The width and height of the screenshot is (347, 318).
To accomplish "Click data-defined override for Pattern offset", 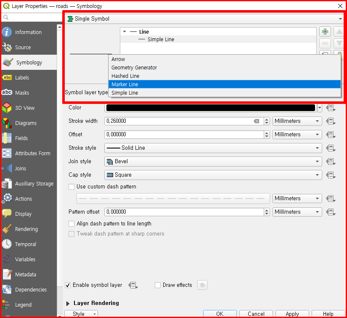I will [331, 212].
